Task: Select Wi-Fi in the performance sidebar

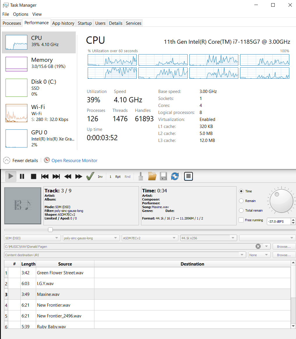Action: (x=39, y=113)
